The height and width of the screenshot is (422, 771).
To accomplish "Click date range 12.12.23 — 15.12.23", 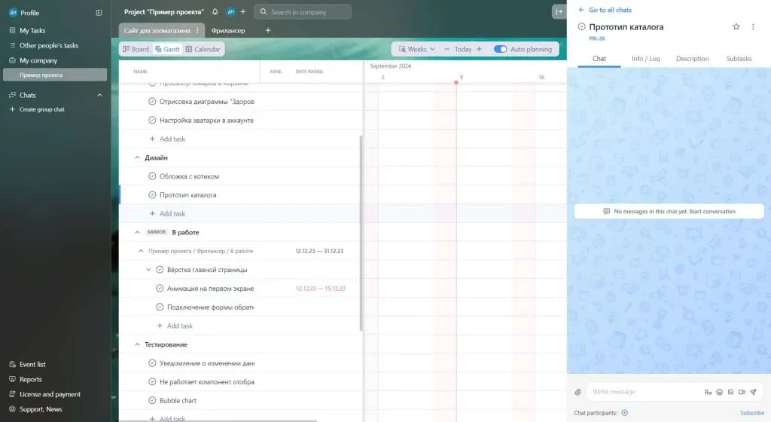I will pos(320,288).
